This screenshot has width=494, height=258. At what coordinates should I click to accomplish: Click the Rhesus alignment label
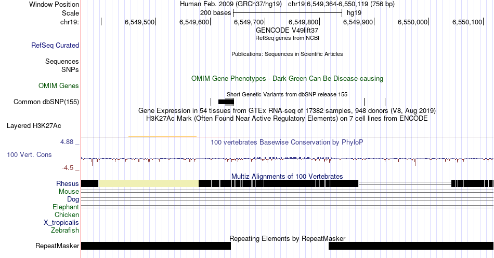click(68, 183)
